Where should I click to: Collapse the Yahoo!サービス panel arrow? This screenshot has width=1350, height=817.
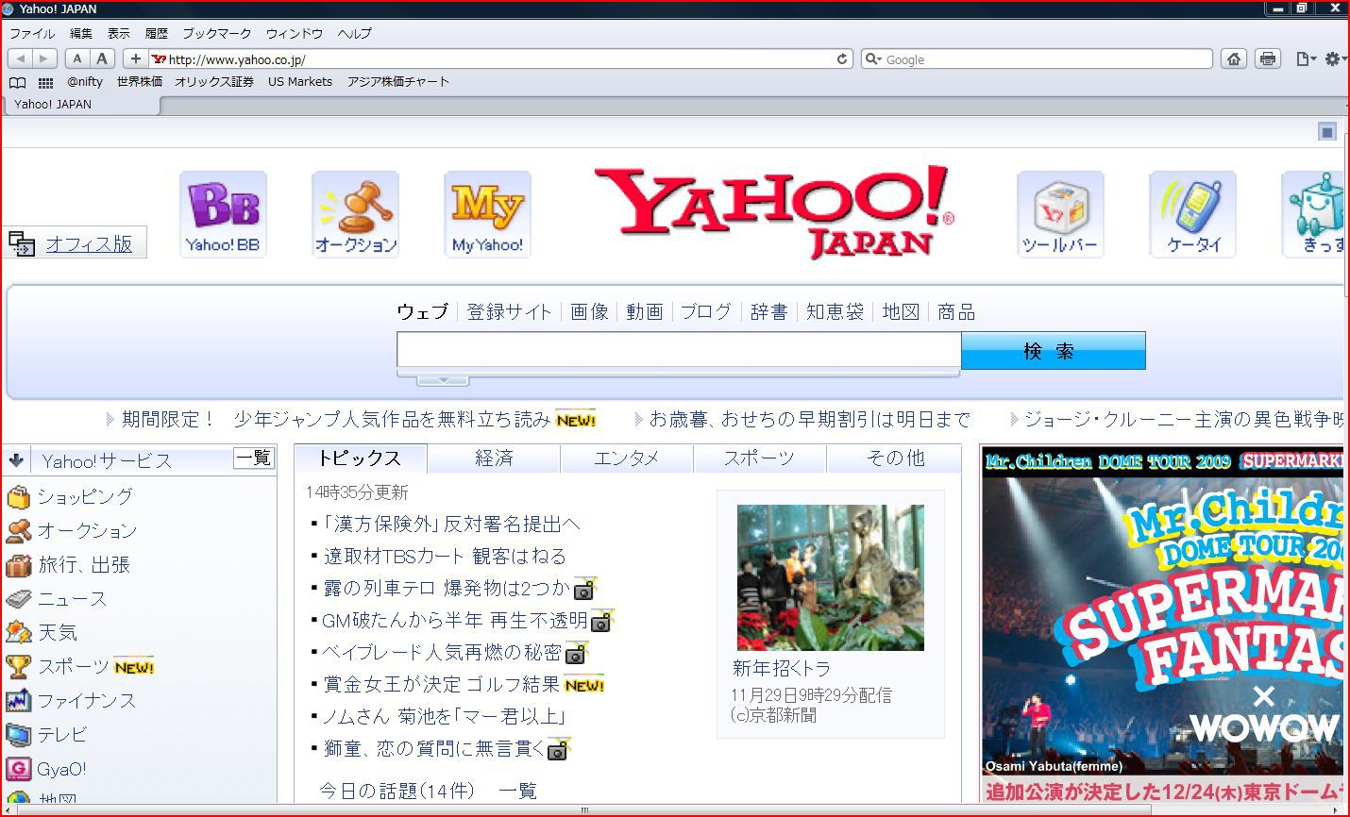coord(16,460)
